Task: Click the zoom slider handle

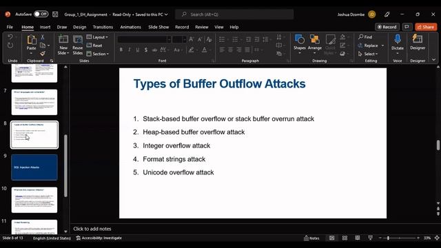Action: [x=388, y=238]
